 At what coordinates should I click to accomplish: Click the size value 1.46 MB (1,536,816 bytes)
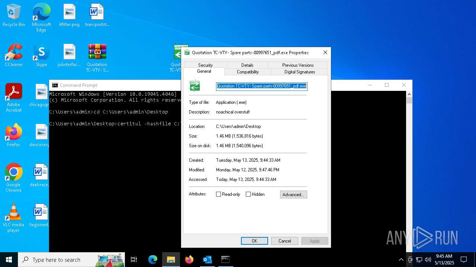pyautogui.click(x=239, y=136)
